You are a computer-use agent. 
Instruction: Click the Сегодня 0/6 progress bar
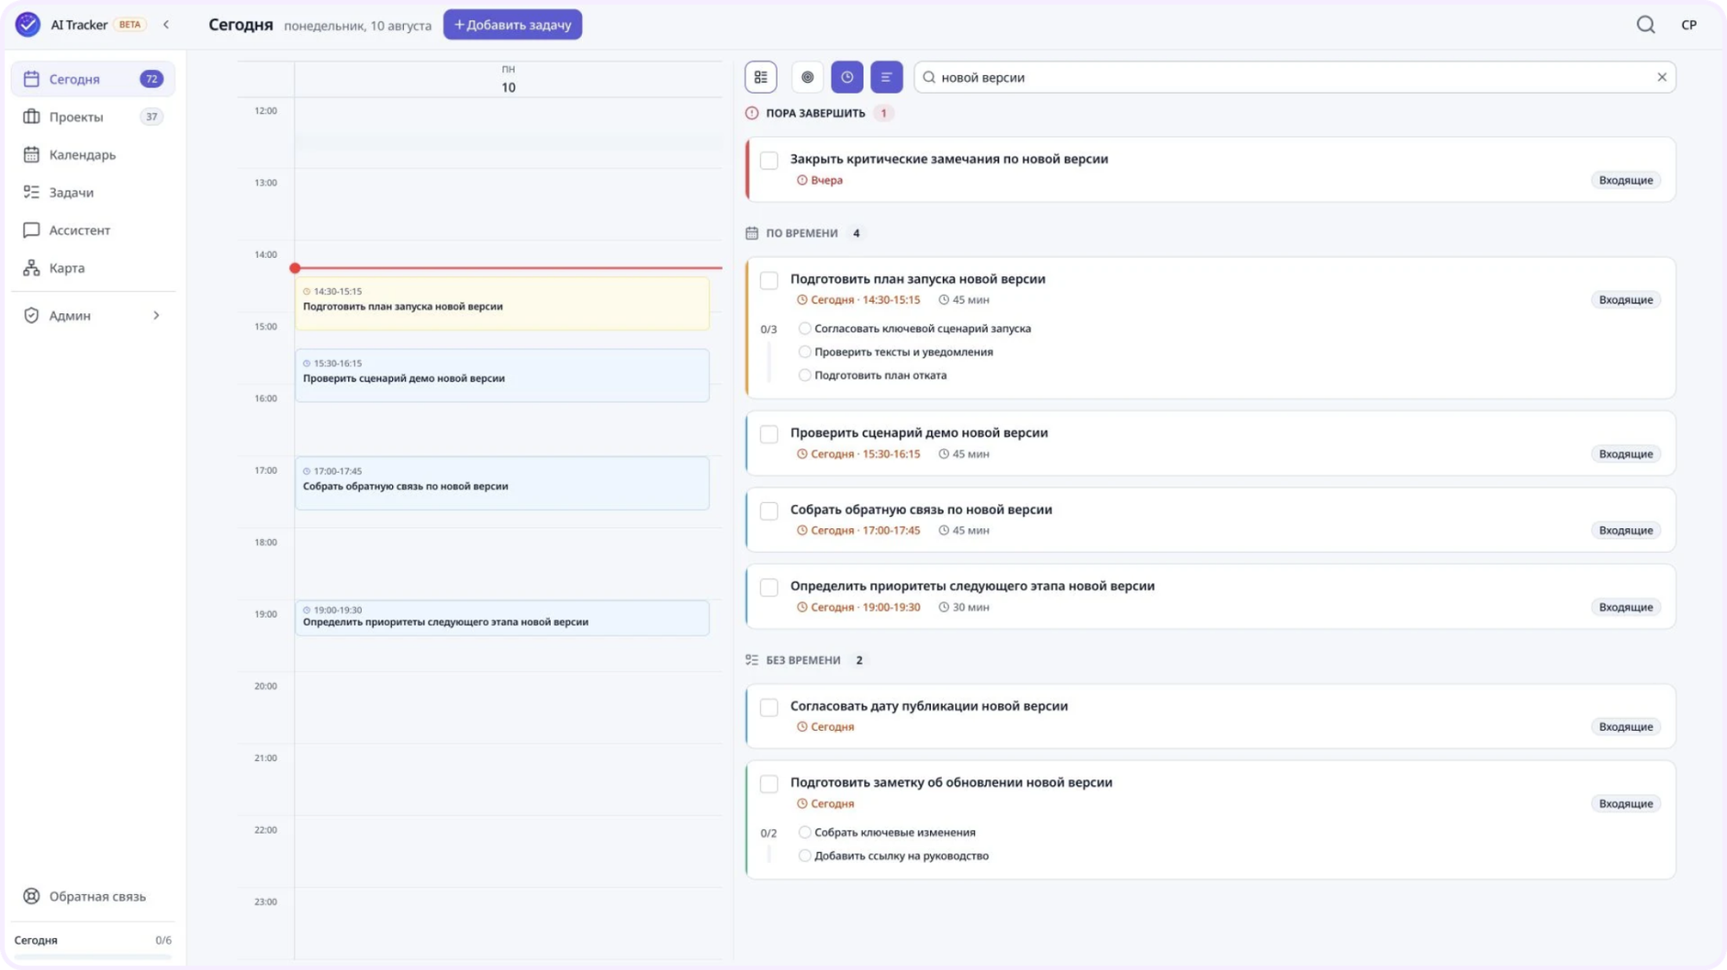[x=93, y=956]
